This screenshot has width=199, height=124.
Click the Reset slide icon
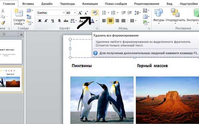29,17
